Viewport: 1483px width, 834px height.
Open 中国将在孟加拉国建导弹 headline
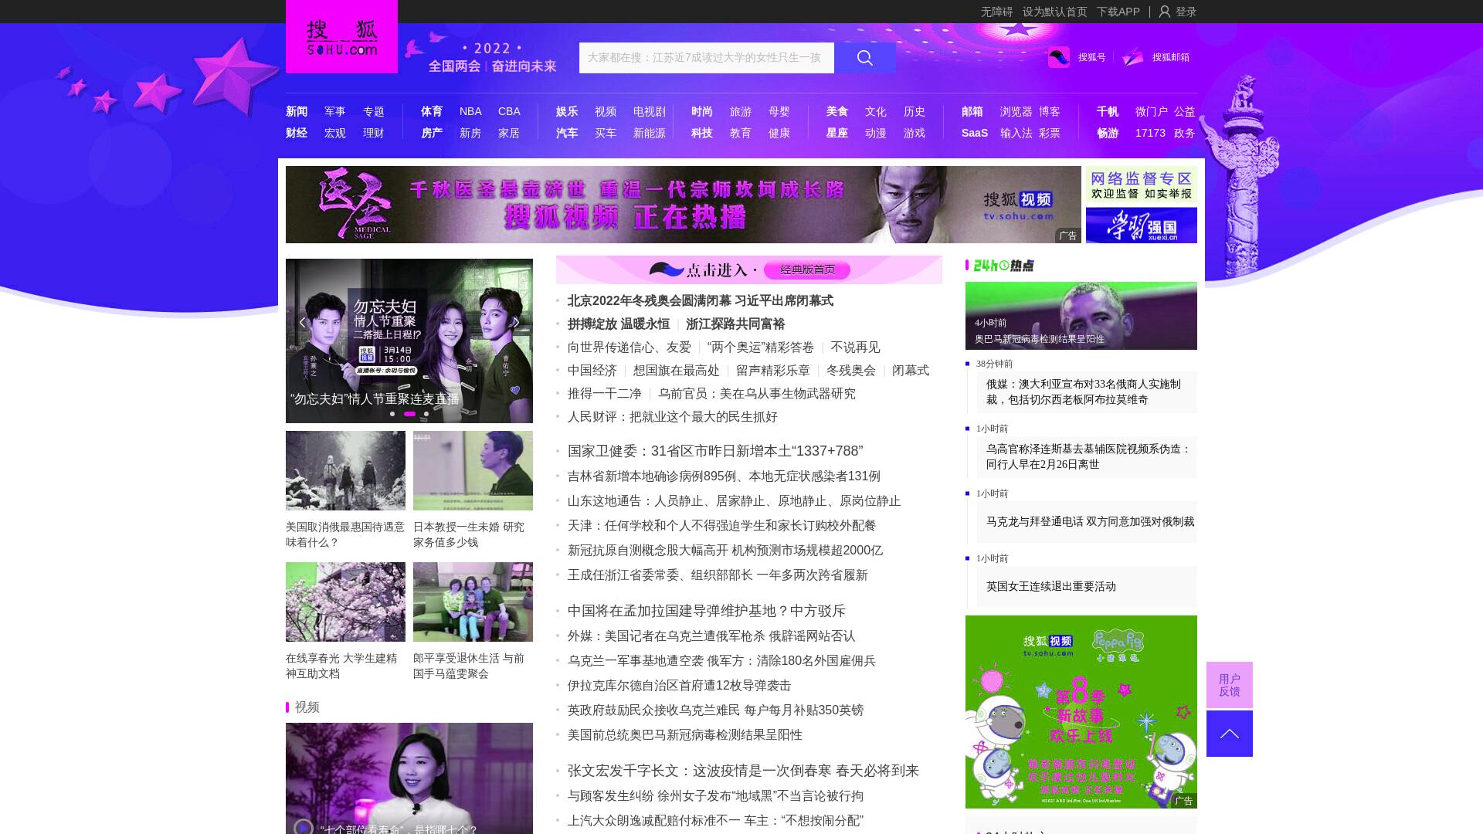tap(707, 611)
